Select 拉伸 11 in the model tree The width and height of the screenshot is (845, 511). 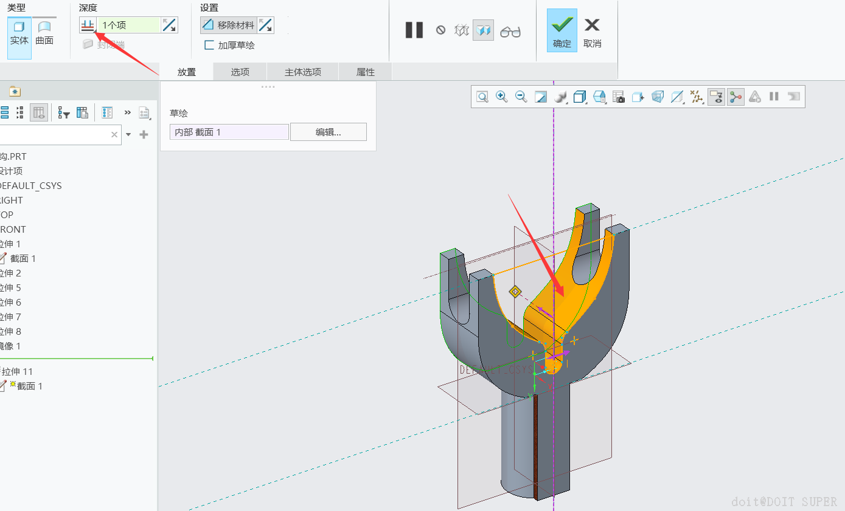tap(17, 371)
